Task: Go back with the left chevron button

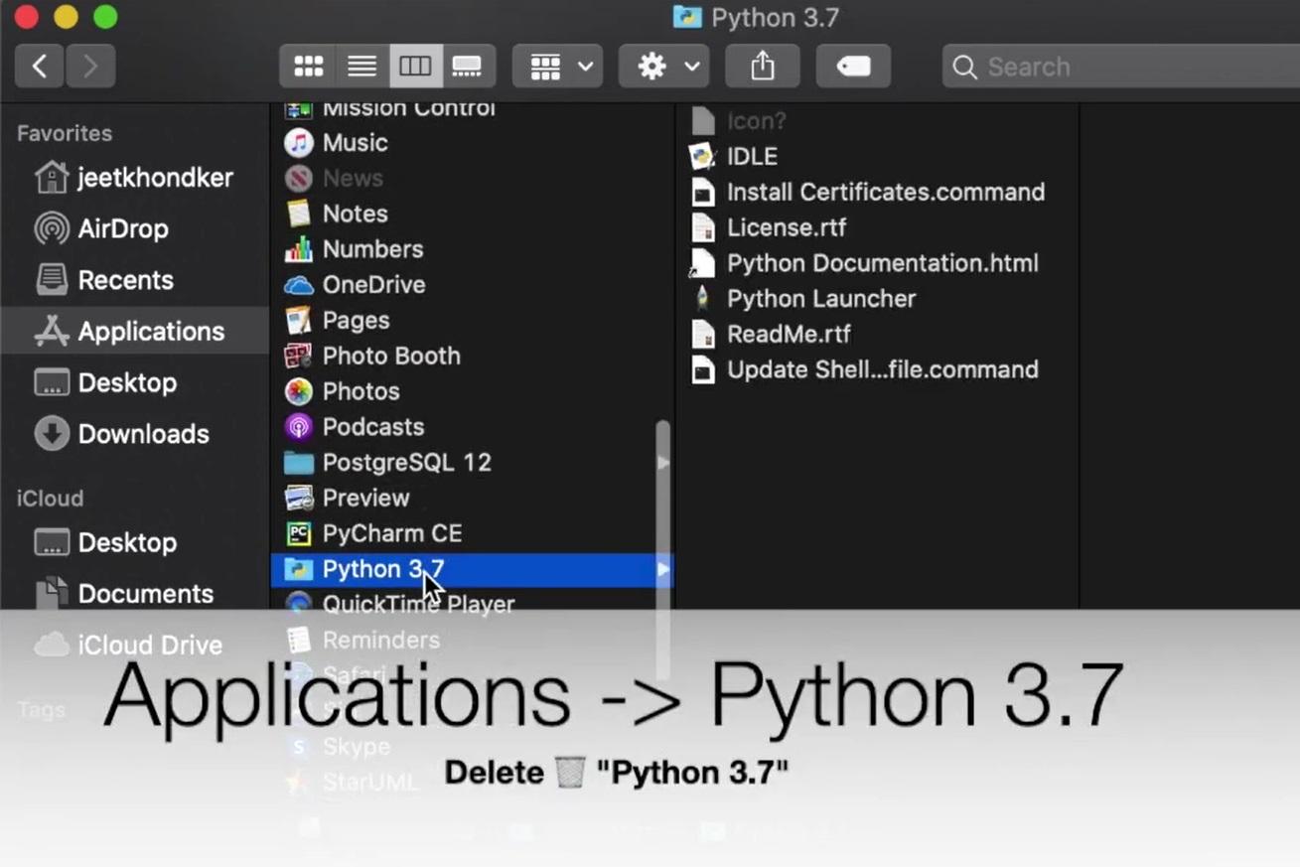Action: click(x=40, y=67)
